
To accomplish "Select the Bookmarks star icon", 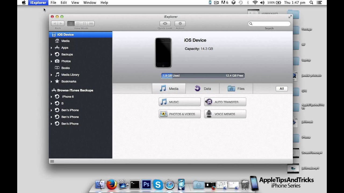I will tap(57, 81).
